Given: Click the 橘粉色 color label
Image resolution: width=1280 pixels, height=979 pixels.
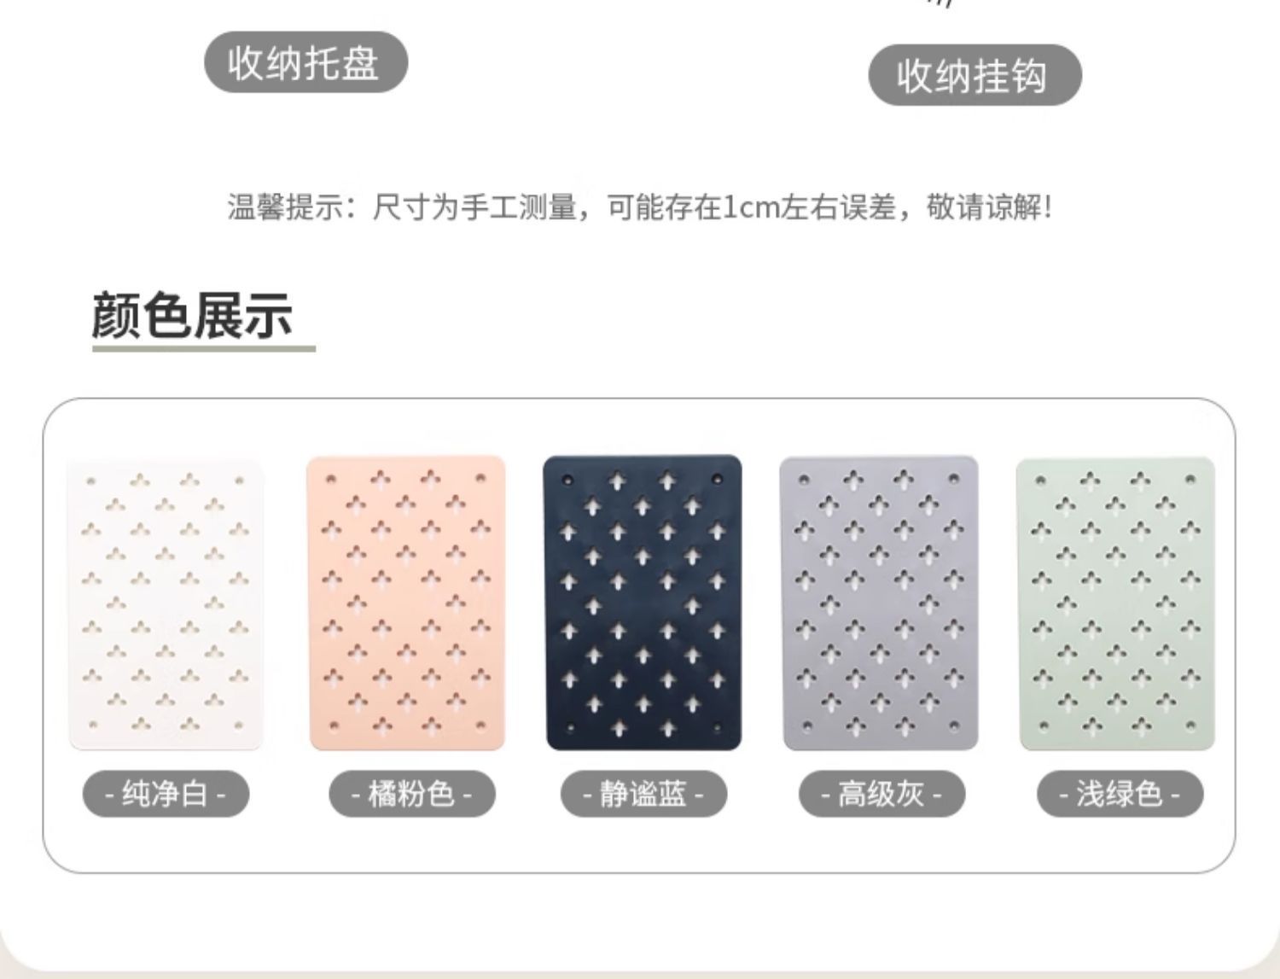Looking at the screenshot, I should 412,795.
